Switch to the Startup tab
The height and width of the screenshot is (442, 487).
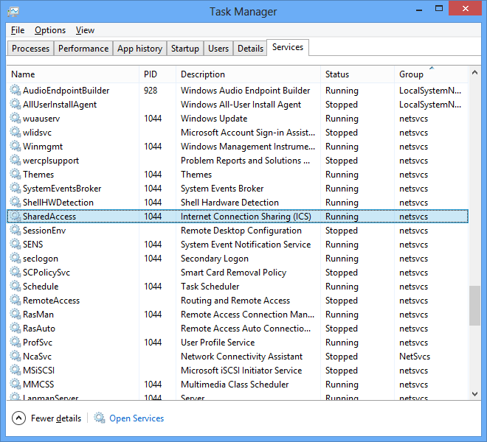184,49
